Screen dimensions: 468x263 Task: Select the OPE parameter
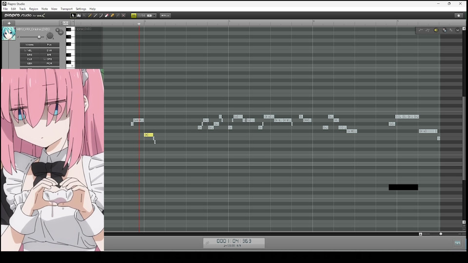49,59
